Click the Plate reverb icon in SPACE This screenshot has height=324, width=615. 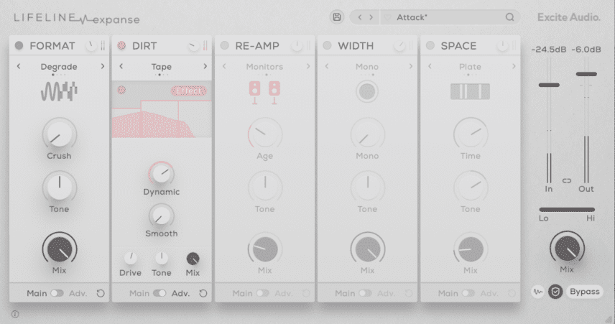470,91
